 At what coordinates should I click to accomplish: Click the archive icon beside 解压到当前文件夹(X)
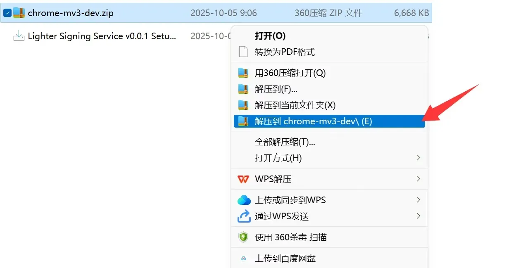pos(243,105)
